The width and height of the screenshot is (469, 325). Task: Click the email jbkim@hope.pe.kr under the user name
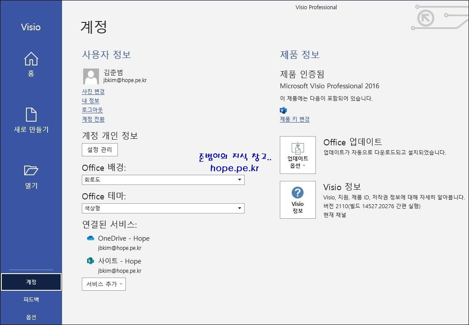125,80
